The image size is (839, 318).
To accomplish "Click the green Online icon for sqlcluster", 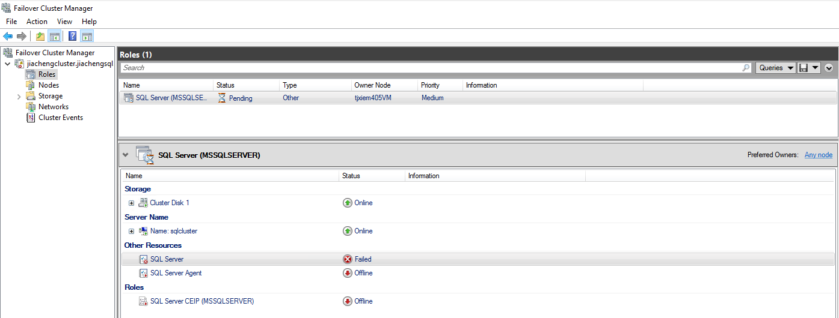I will (x=347, y=231).
